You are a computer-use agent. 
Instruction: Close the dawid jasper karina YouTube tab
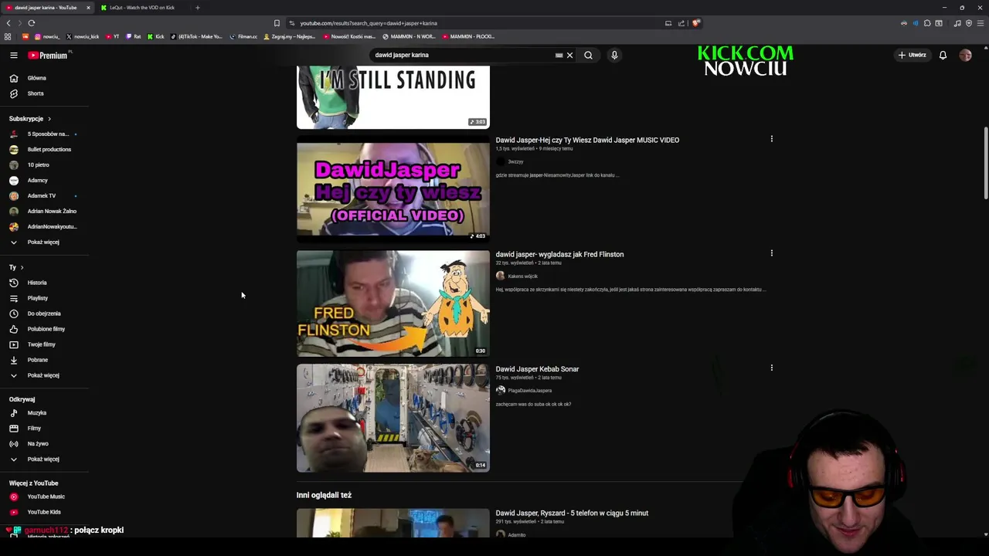(88, 8)
